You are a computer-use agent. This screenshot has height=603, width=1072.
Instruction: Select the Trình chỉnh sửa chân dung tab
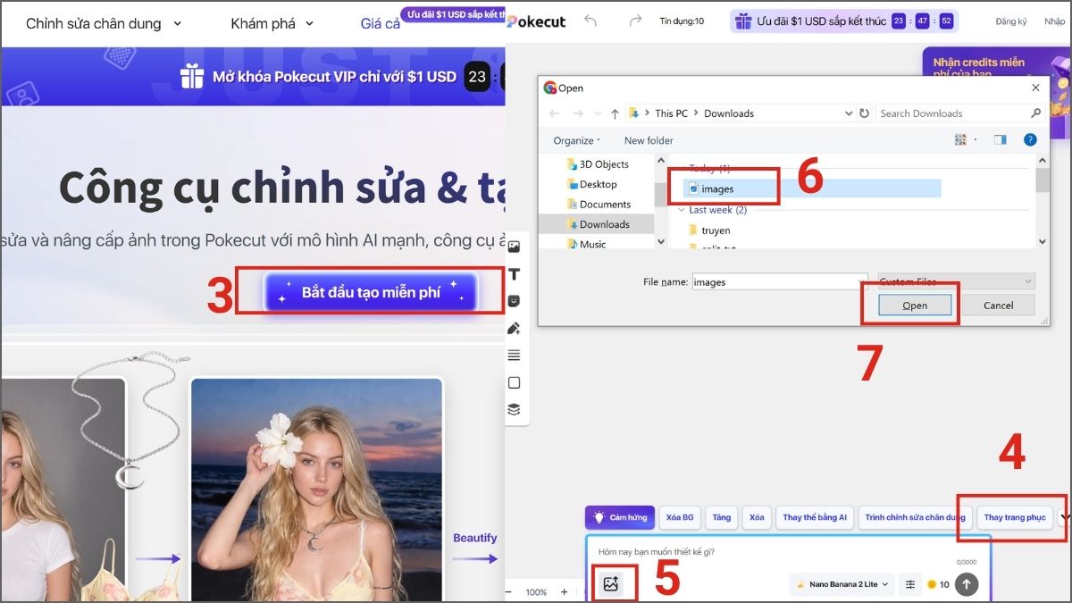pyautogui.click(x=916, y=517)
